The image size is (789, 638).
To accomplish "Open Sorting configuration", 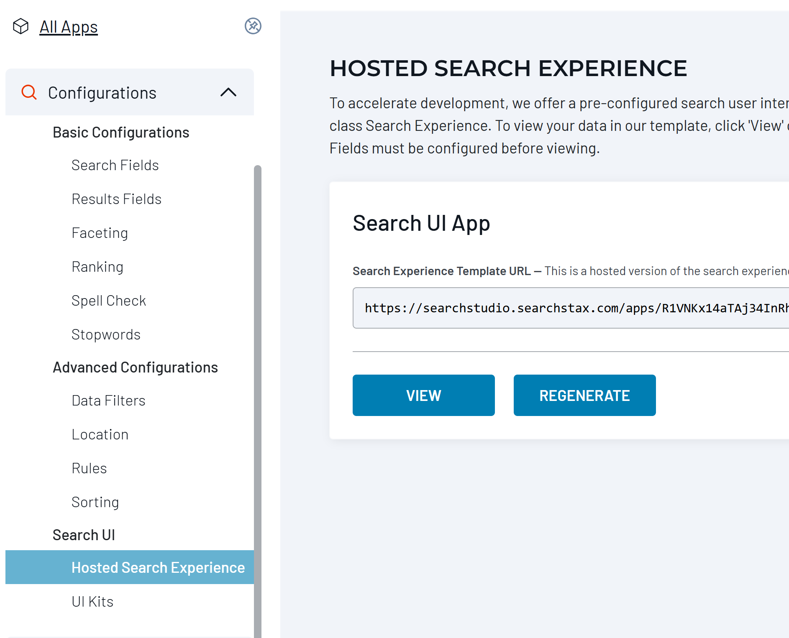I will pos(95,502).
